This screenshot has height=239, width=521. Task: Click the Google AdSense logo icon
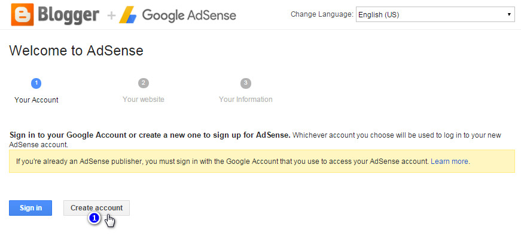coord(128,15)
